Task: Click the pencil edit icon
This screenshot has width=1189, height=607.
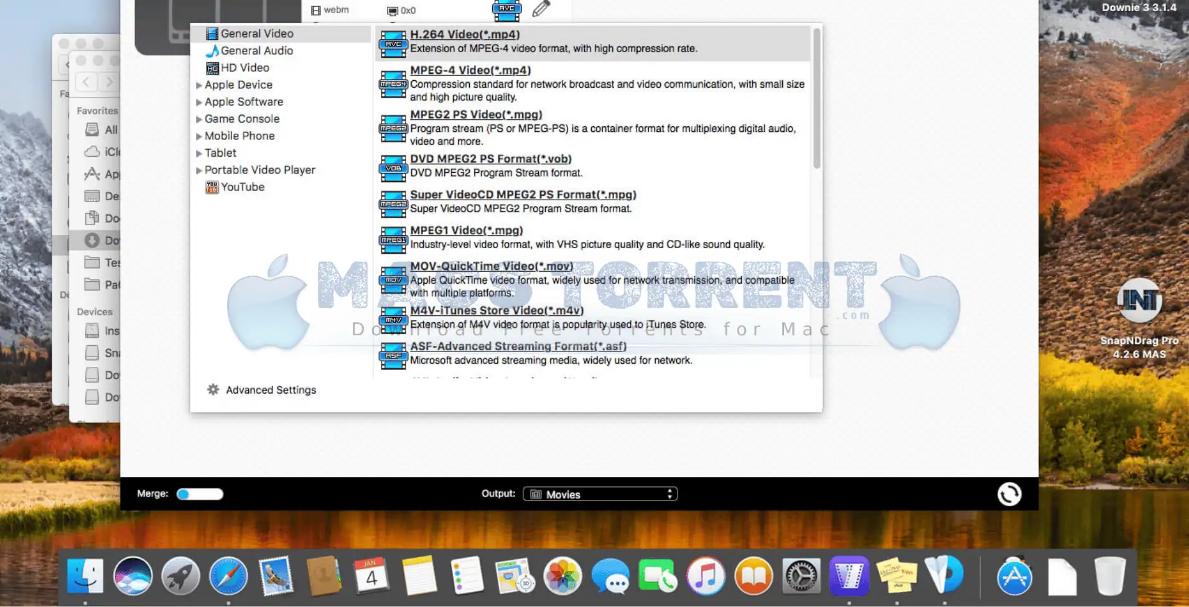Action: (x=541, y=9)
